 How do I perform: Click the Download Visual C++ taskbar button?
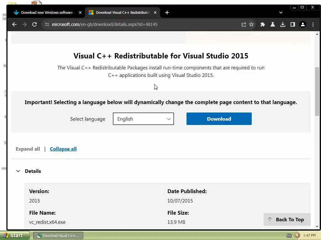pos(58,236)
